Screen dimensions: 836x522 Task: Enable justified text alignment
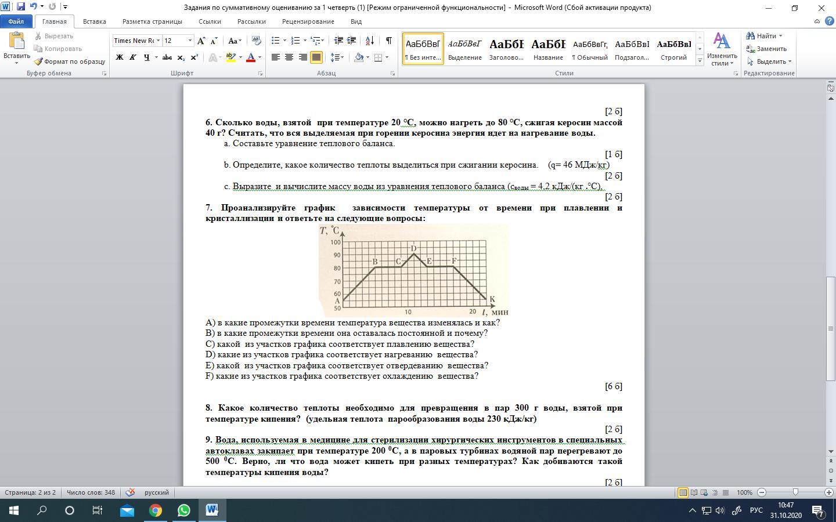pyautogui.click(x=316, y=57)
